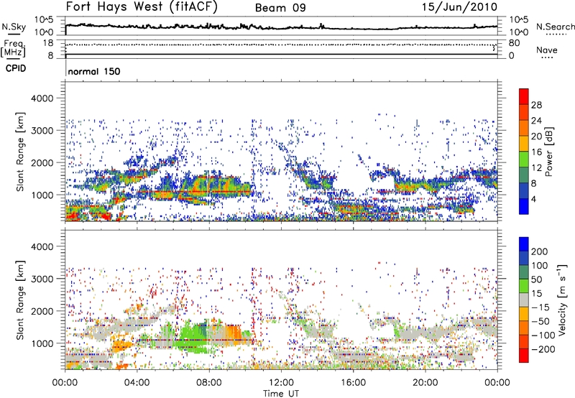Viewport: 575px width, 398px height.
Task: Pick the dark blue top Velocity colorbar segment
Action: click(x=524, y=244)
